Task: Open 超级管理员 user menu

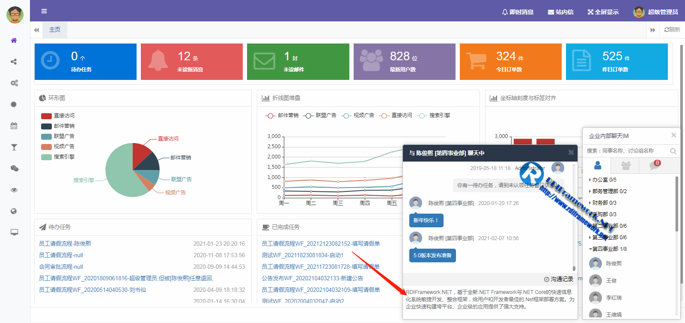Action: [x=655, y=12]
